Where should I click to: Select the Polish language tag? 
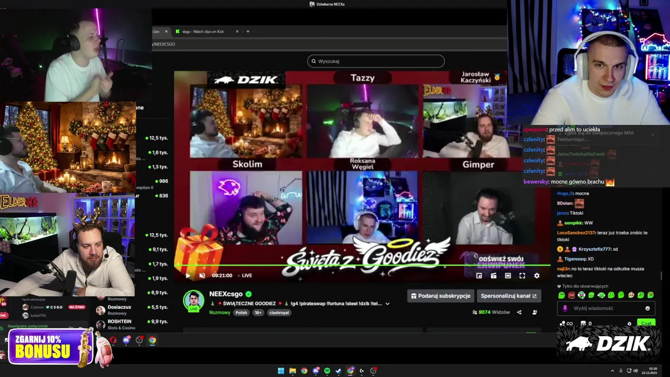[x=241, y=313]
